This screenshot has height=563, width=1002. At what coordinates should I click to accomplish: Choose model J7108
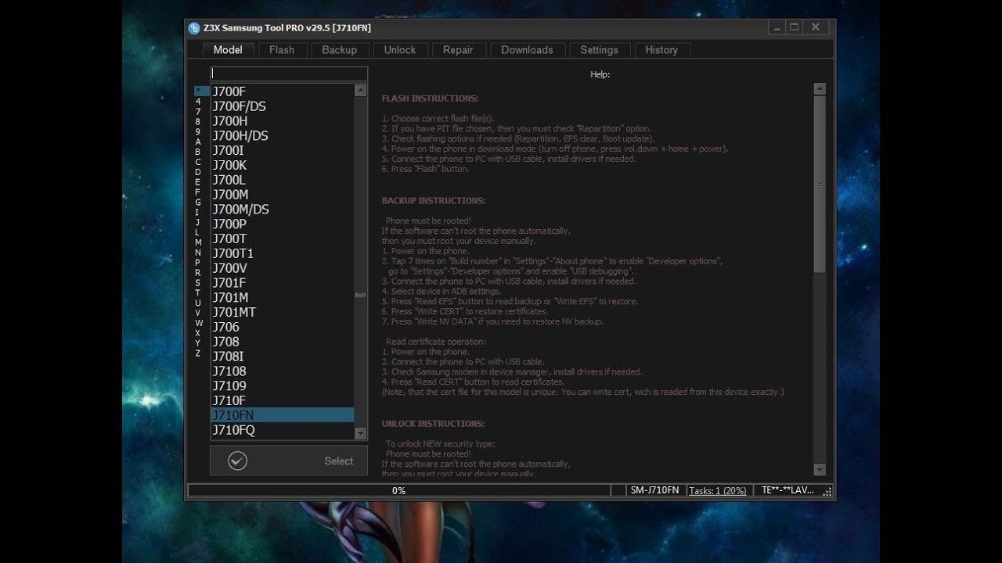[282, 371]
